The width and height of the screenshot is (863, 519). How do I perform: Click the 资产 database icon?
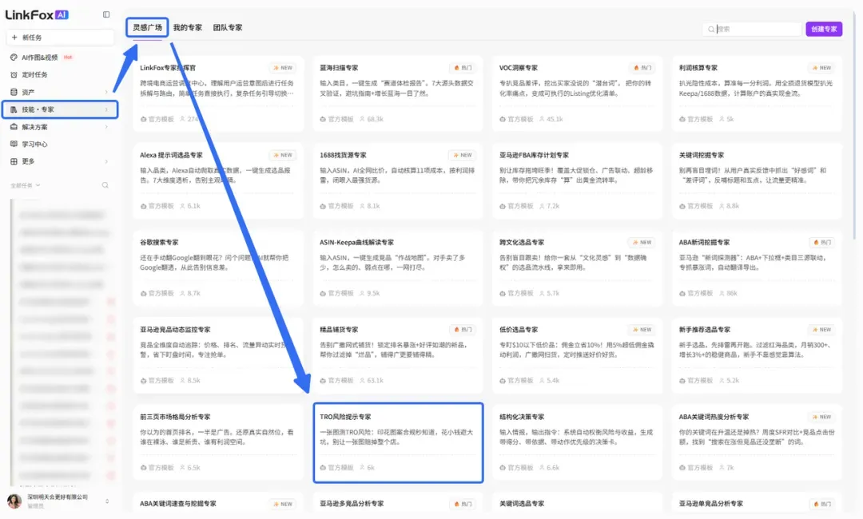(14, 92)
